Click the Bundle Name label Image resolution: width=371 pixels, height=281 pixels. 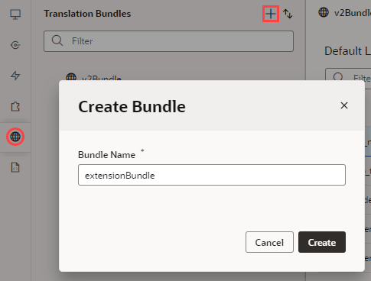point(106,155)
